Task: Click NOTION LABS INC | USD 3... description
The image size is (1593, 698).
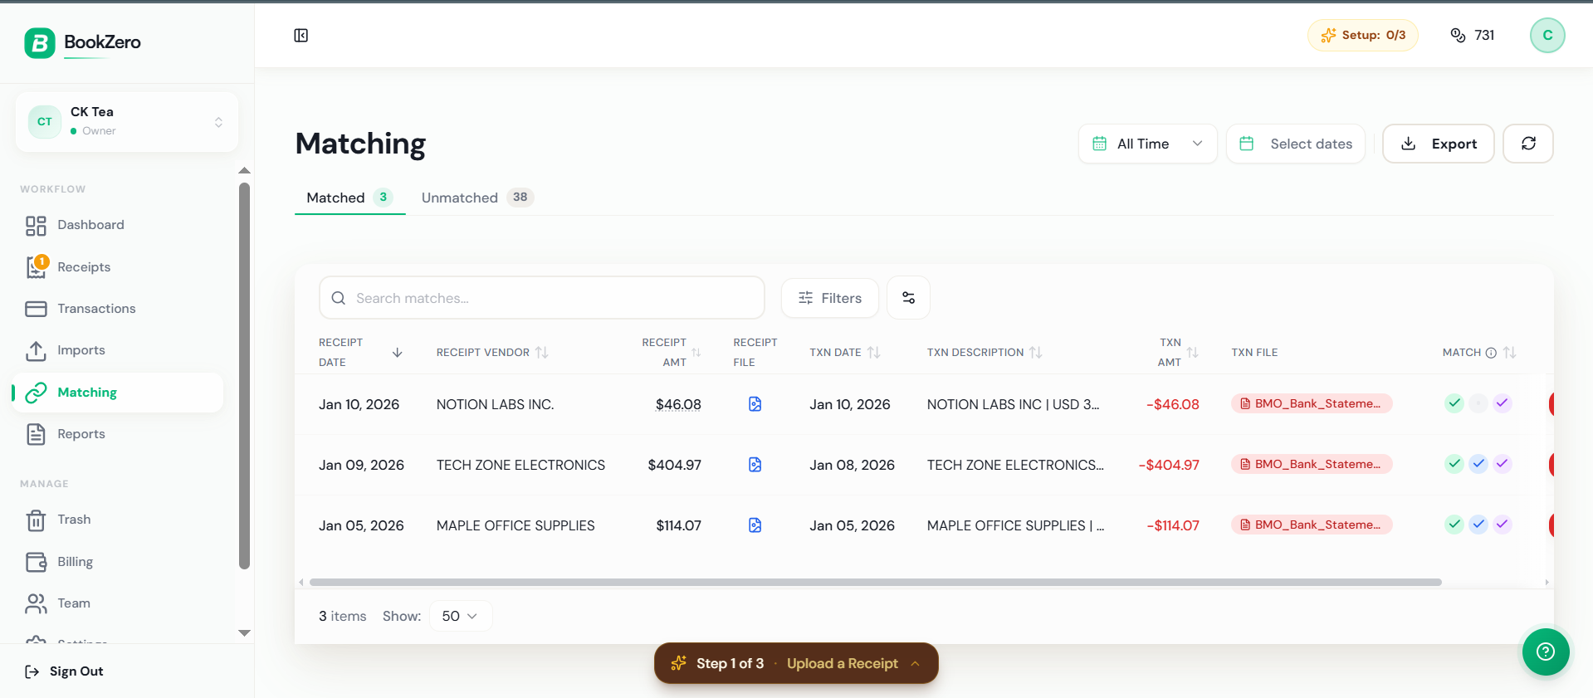Action: pos(1013,404)
